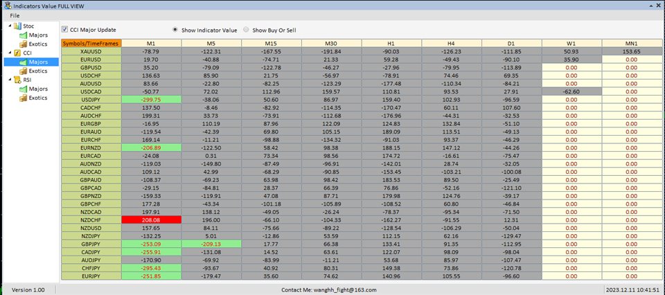Collapse the RSI tree node

[10, 79]
